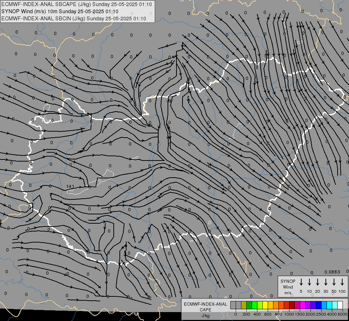The width and height of the screenshot is (349, 321).
Task: Click the 600 tick label in CAPE legend
Action: click(268, 314)
